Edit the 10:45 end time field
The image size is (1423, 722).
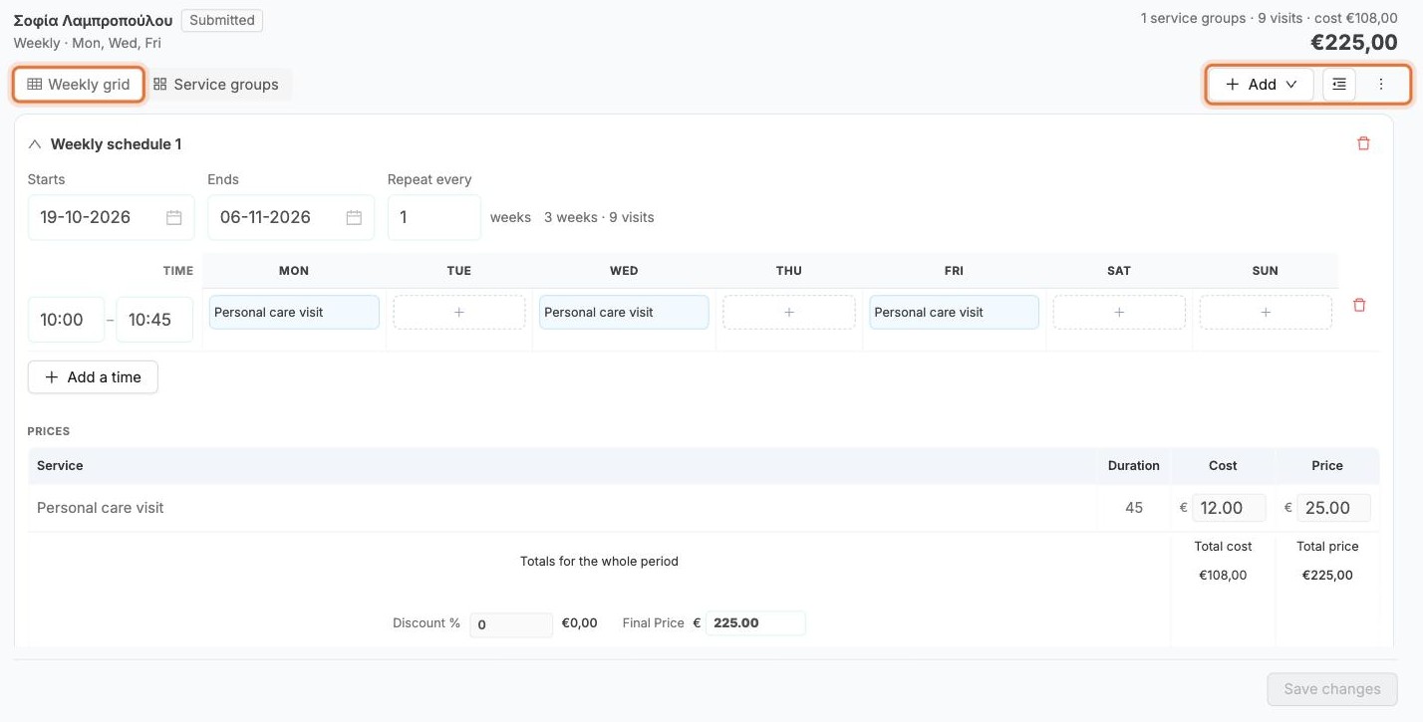coord(154,320)
